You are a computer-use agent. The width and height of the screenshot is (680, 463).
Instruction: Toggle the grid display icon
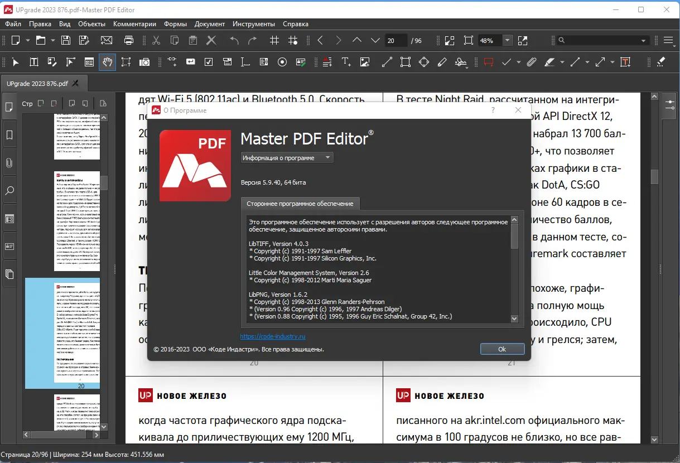coord(274,40)
